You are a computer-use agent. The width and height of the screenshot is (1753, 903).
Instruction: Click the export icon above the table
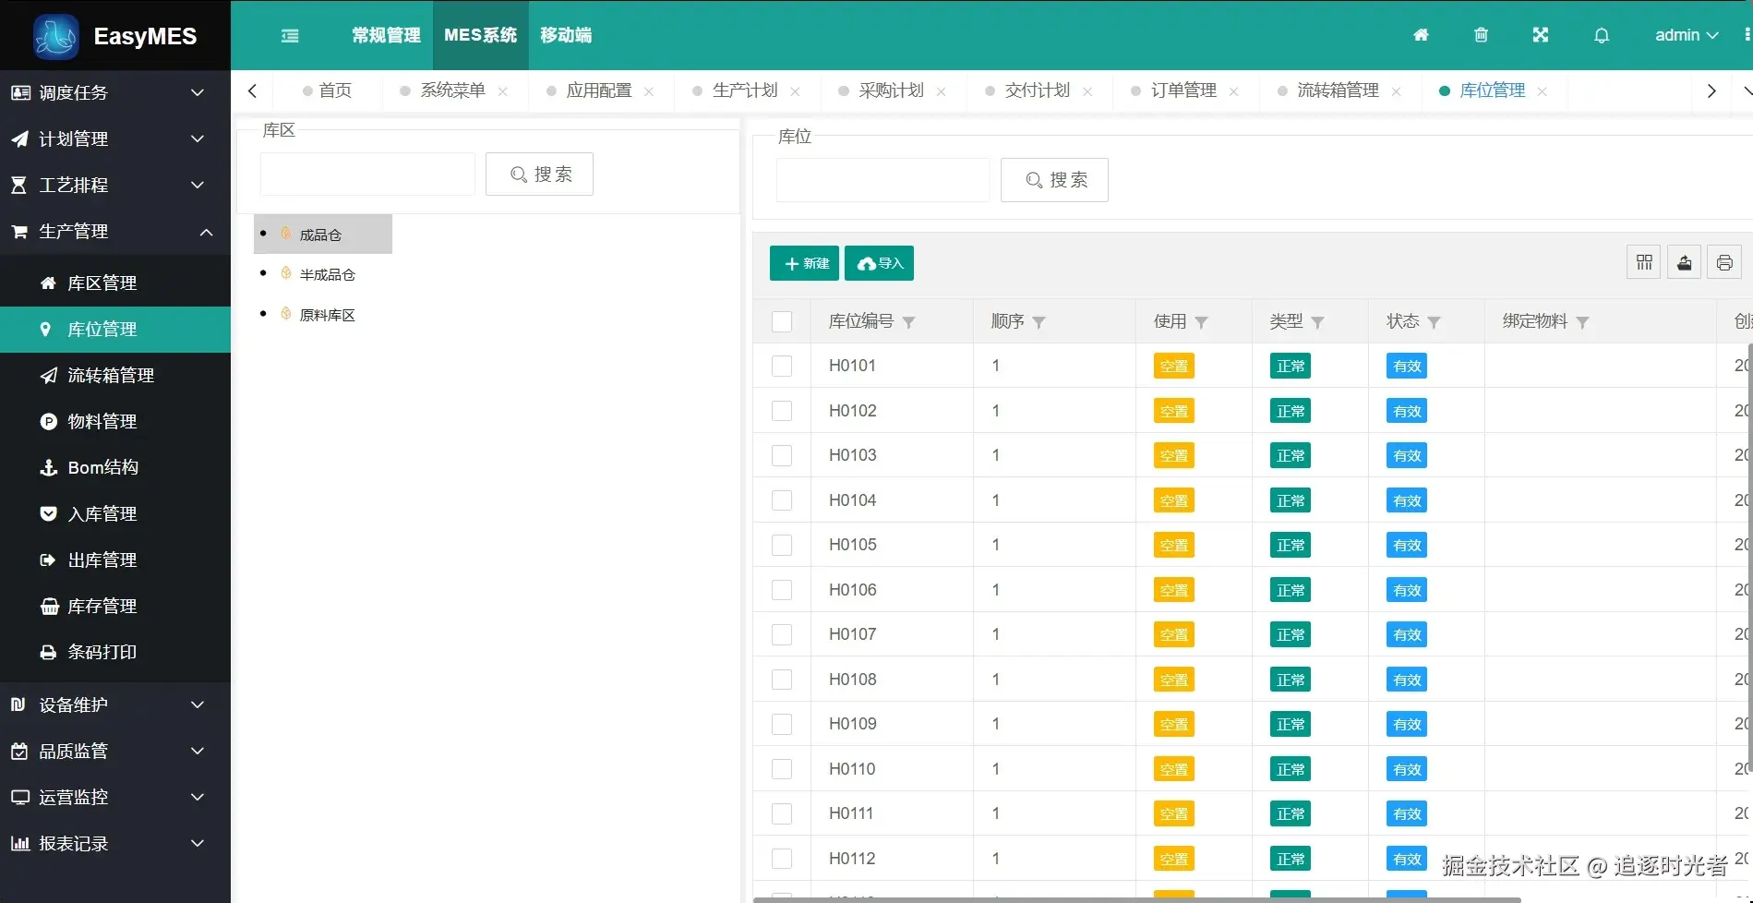point(1685,263)
